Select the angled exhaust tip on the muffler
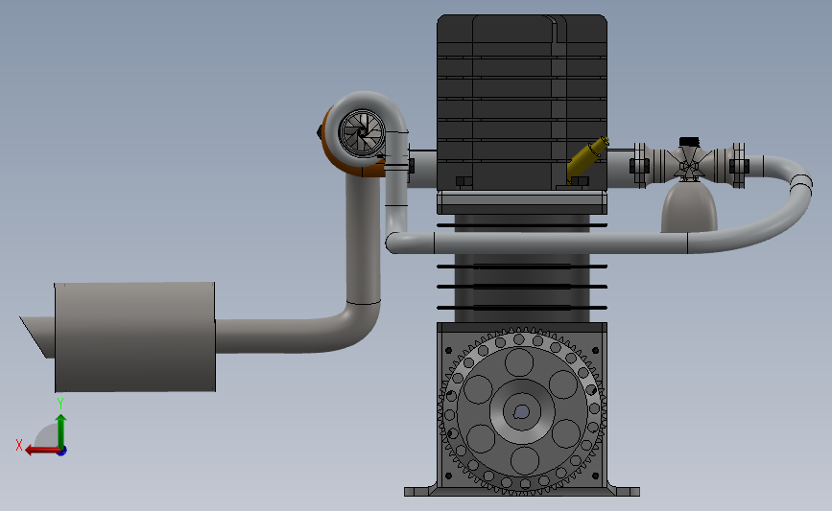This screenshot has width=832, height=511. point(37,337)
